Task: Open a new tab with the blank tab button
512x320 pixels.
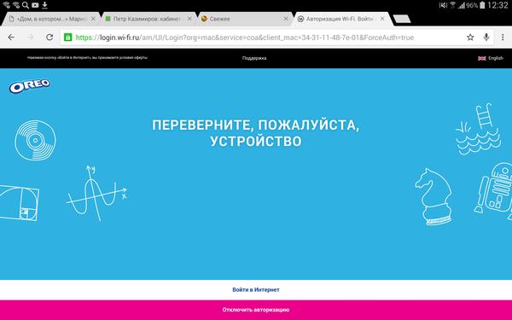Action: pos(402,20)
